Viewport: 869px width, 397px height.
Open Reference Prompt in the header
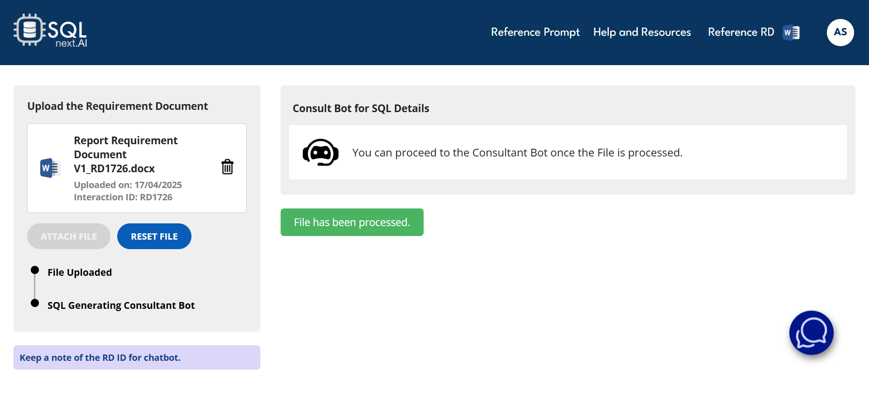coord(535,32)
